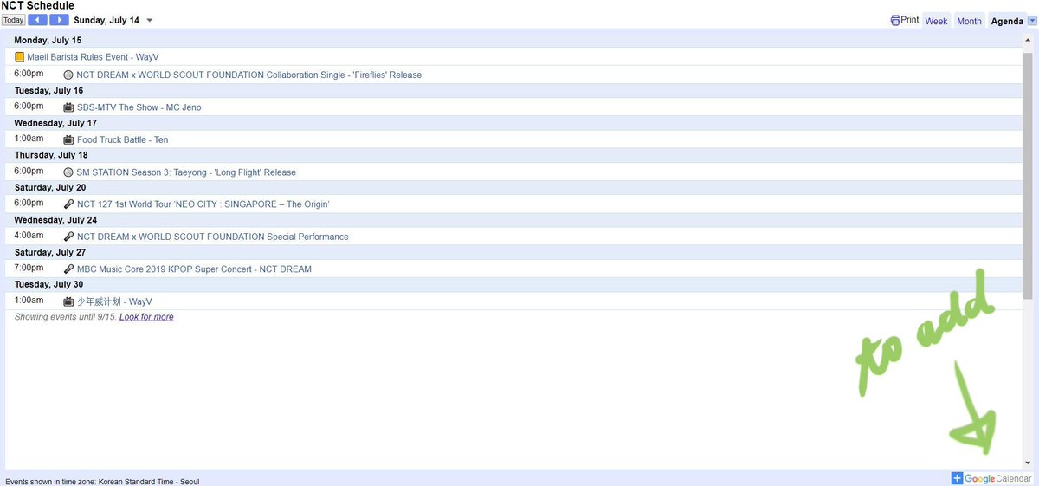This screenshot has width=1039, height=486.
Task: Click the Today button
Action: [13, 20]
